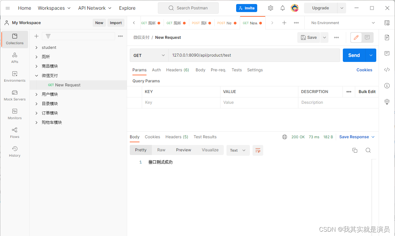Open Monitors in the sidebar

[15, 114]
